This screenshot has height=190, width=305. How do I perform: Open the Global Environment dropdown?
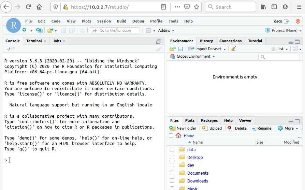coord(192,56)
